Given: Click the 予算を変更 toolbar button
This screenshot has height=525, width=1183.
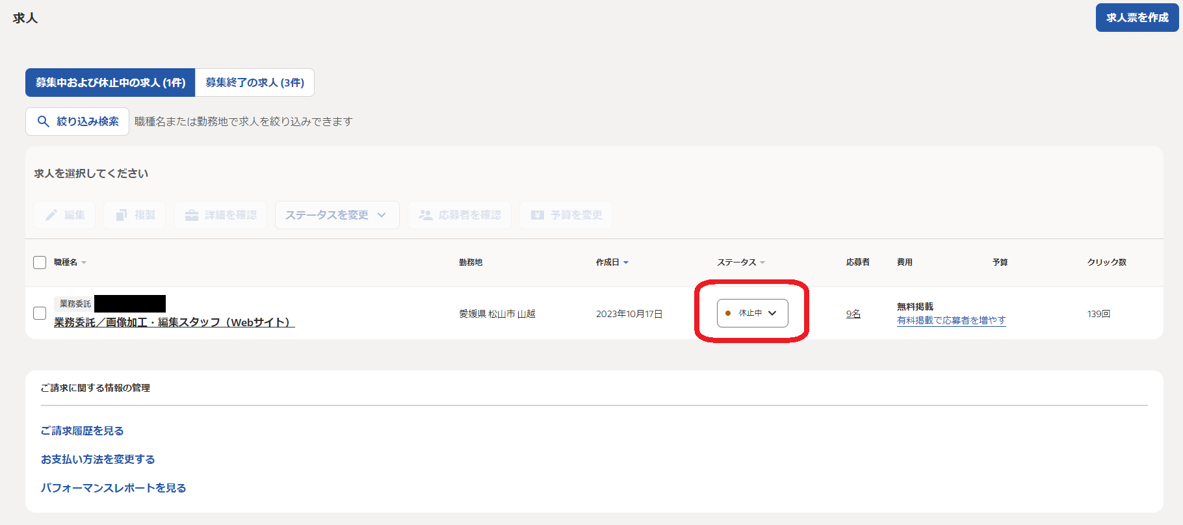Looking at the screenshot, I should (566, 215).
